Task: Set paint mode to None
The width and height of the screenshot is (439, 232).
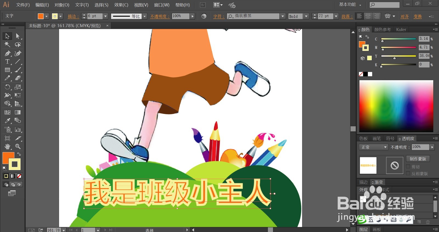Action: (19, 176)
